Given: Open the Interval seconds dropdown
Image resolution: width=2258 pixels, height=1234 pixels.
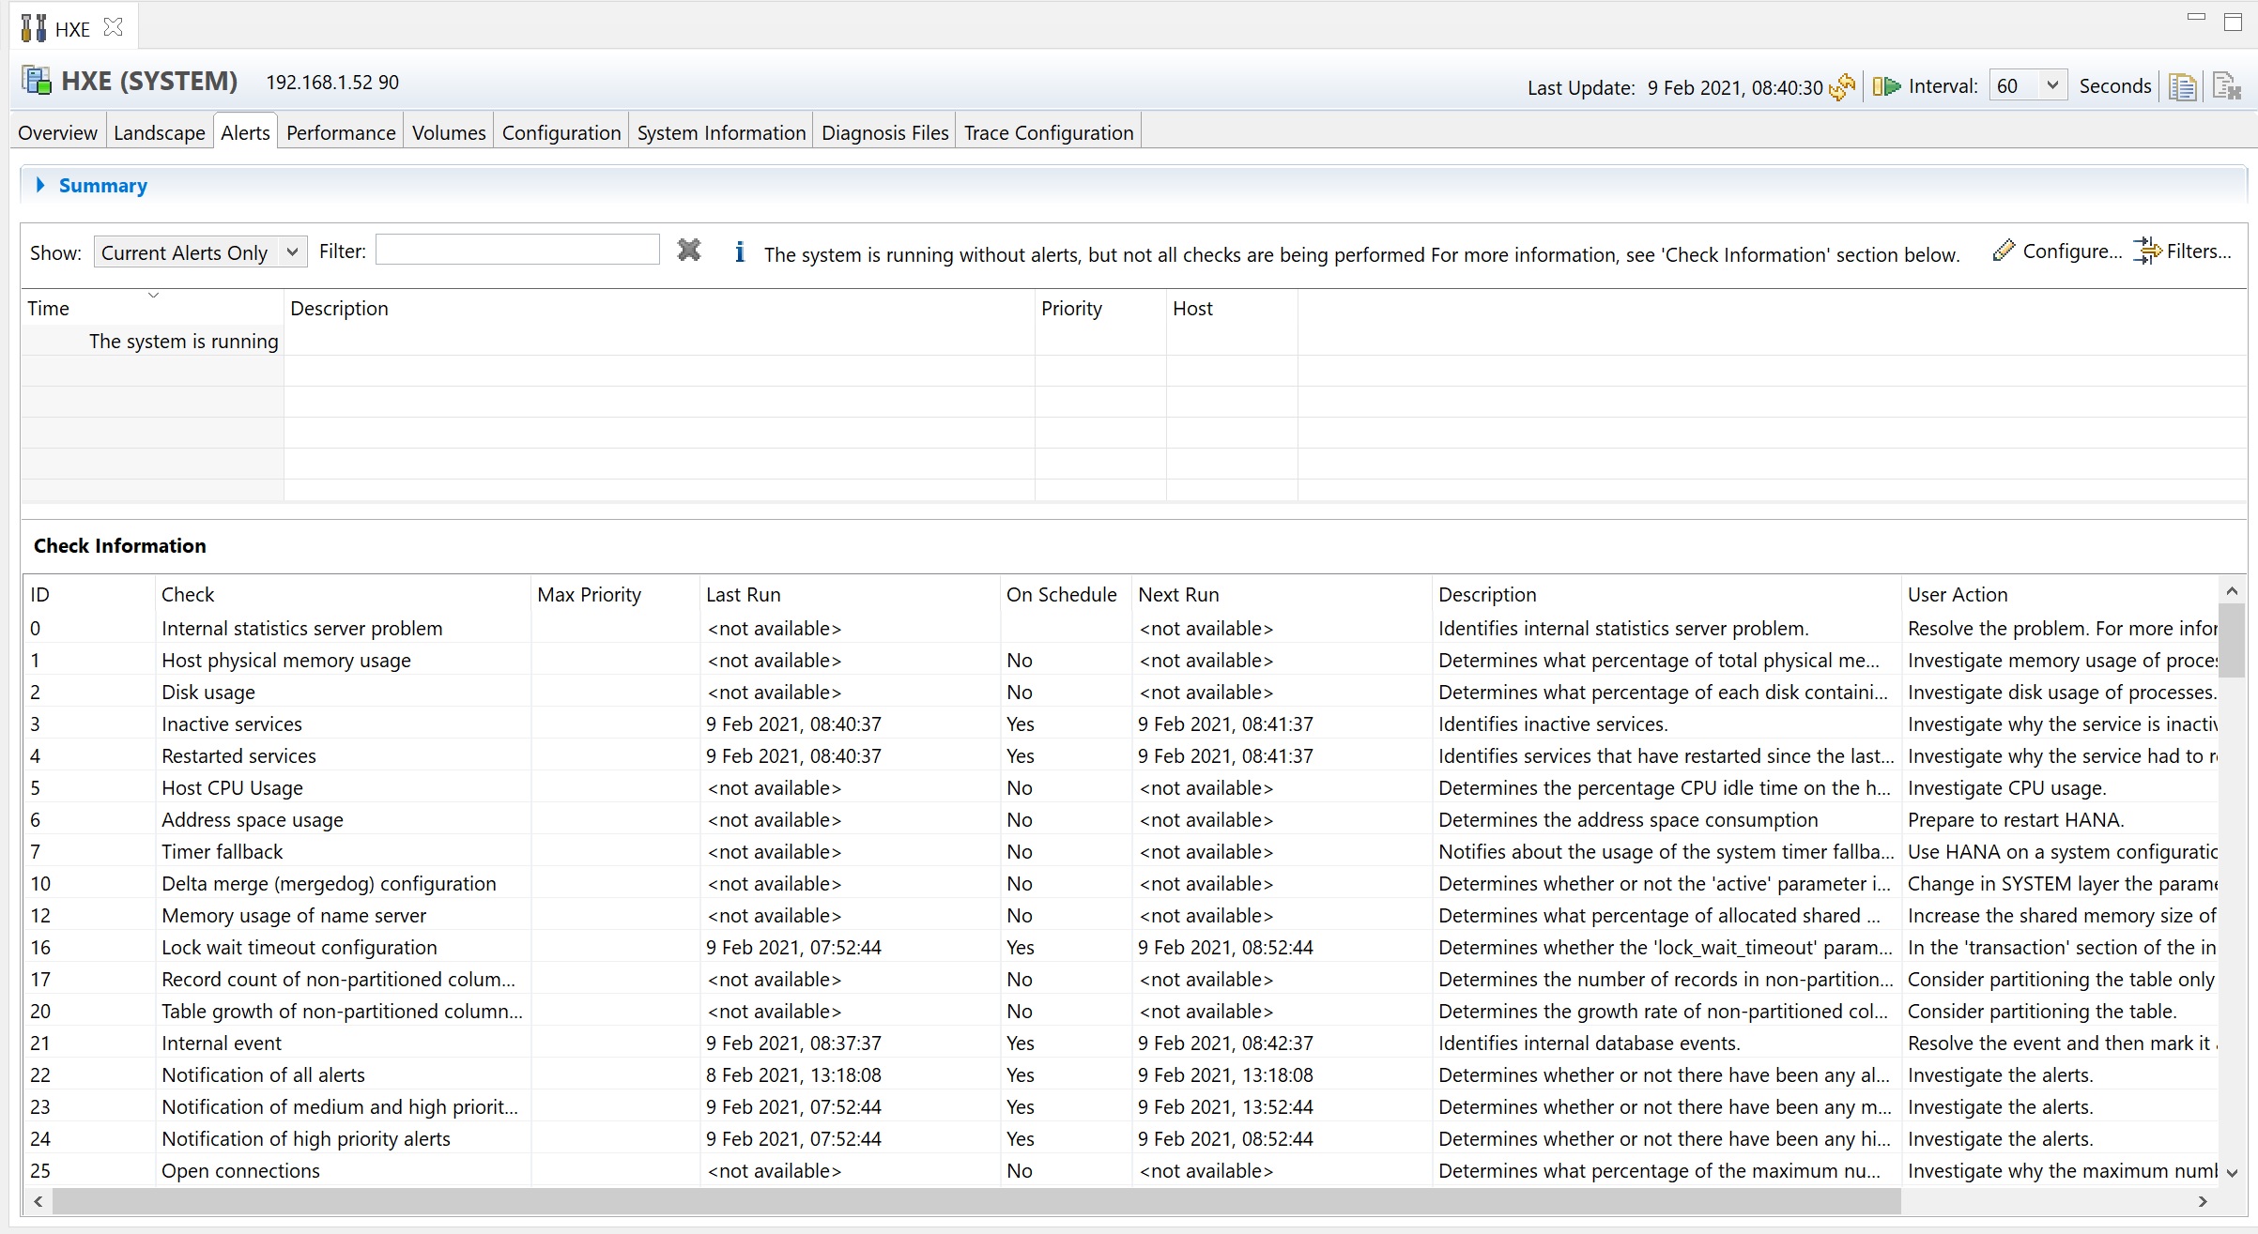Looking at the screenshot, I should coord(2051,85).
